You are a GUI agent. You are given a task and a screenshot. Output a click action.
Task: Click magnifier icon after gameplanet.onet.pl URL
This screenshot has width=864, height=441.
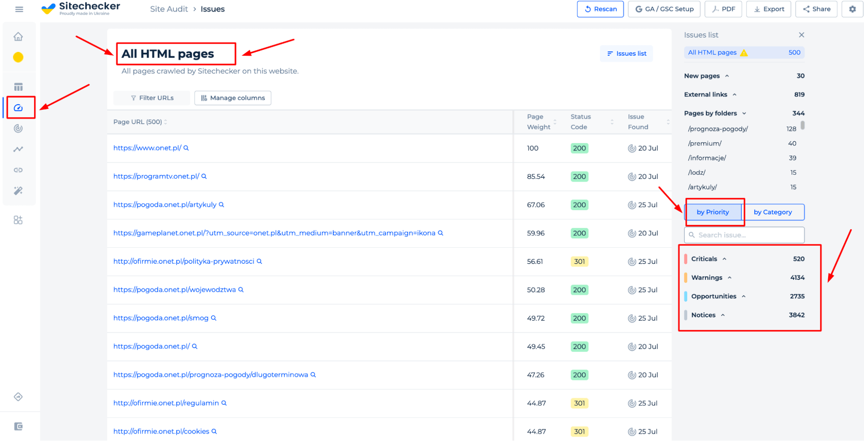[x=440, y=233]
